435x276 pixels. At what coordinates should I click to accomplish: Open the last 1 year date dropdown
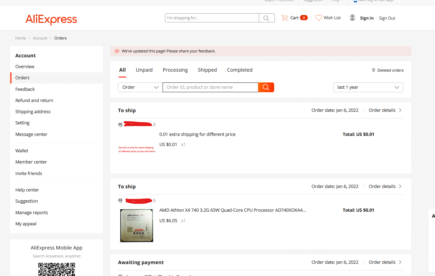click(x=368, y=87)
